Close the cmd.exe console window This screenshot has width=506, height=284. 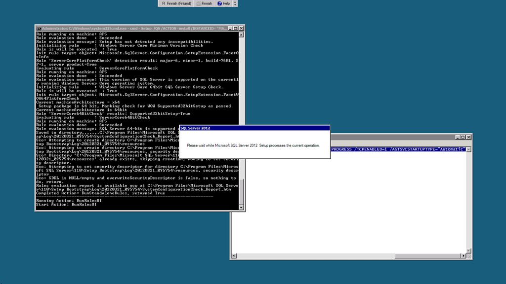tap(241, 29)
